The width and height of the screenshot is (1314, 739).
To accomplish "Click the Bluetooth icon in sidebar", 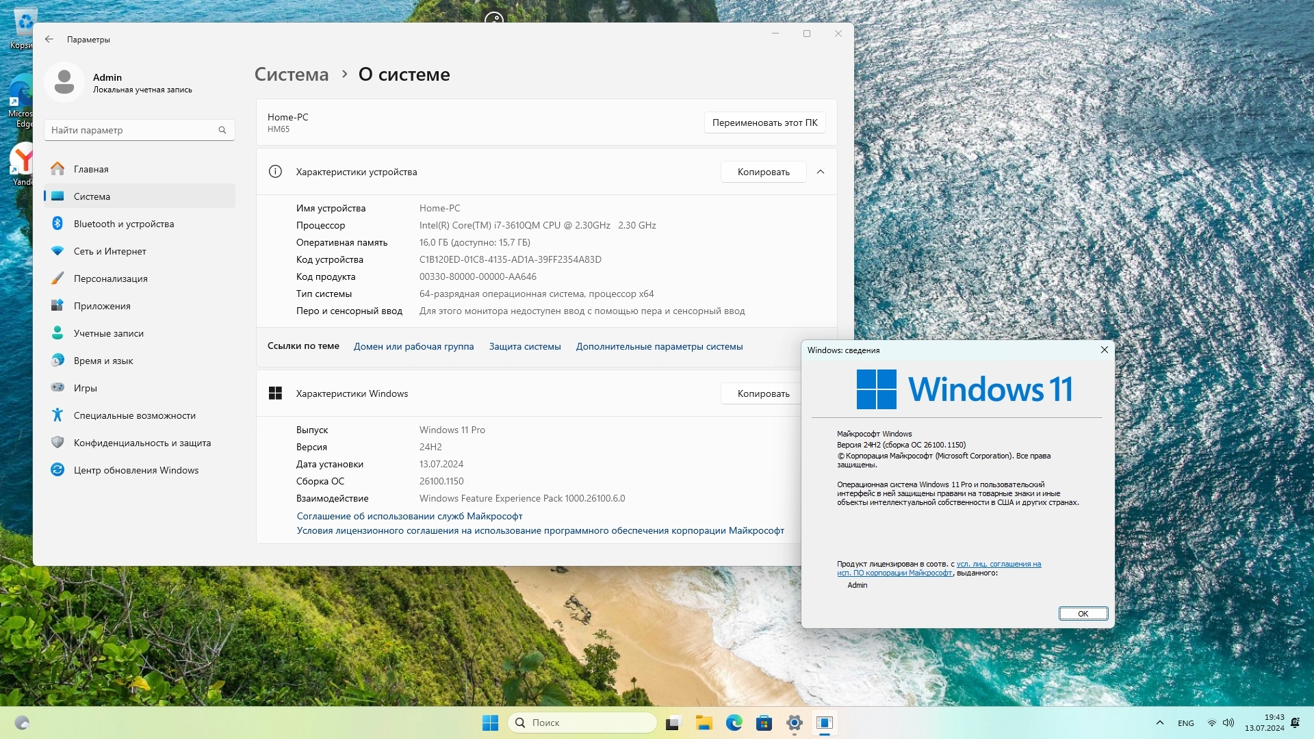I will coord(57,224).
